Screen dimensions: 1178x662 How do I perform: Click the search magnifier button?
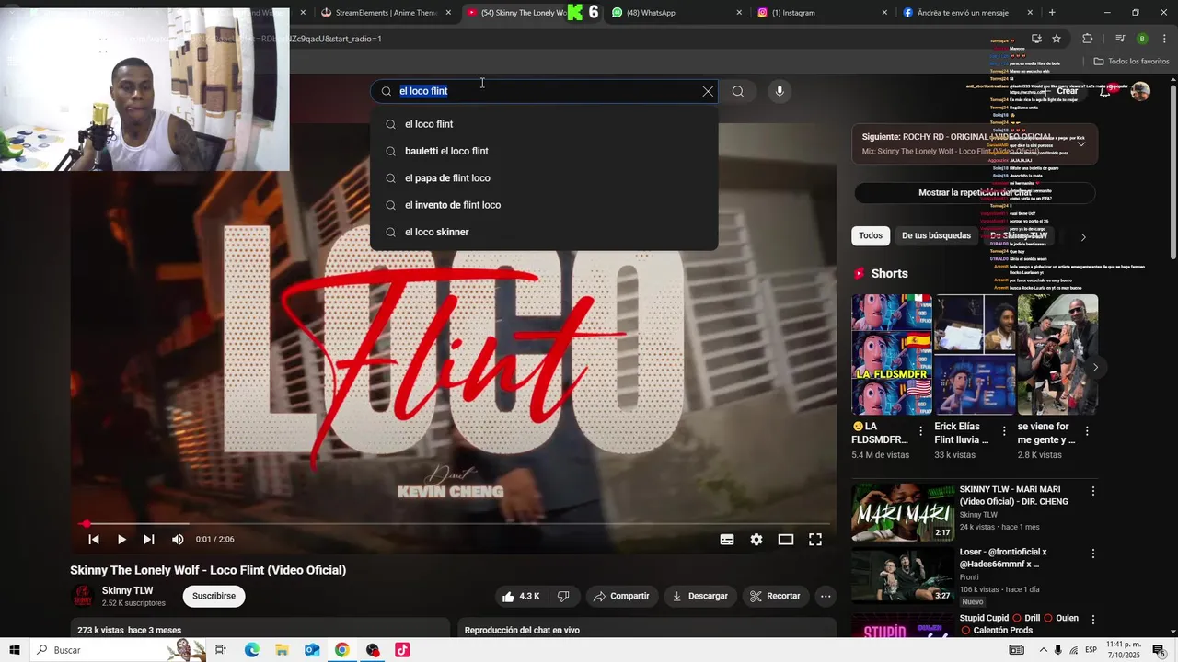click(x=737, y=91)
